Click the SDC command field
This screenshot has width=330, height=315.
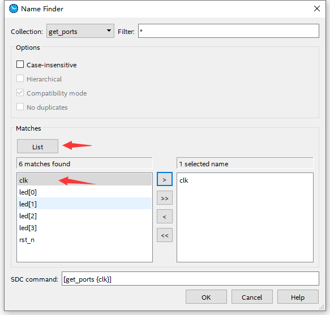pyautogui.click(x=190, y=279)
